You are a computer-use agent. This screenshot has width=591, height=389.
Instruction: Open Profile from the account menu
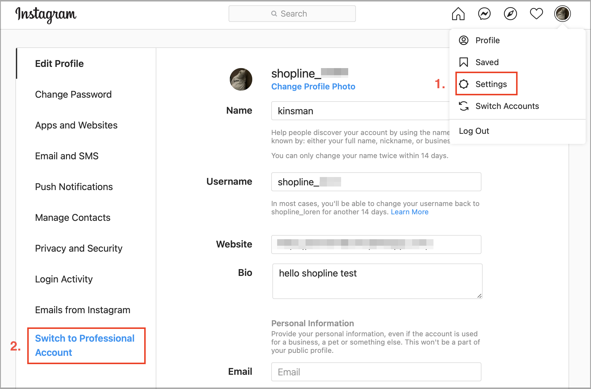487,40
